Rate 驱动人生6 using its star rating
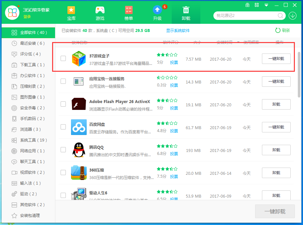 tap(167, 192)
